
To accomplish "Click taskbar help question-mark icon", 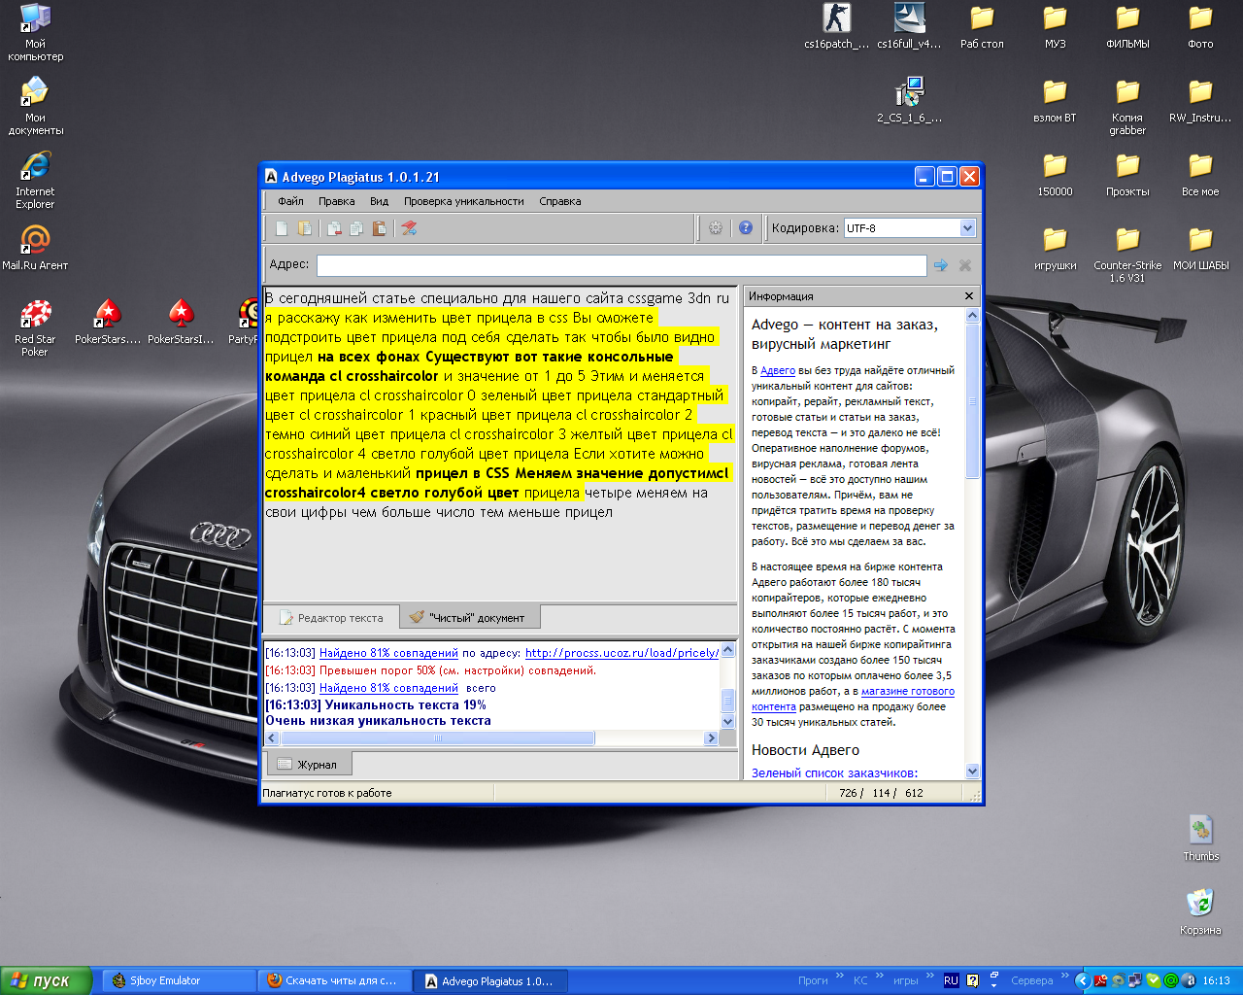I will (972, 980).
